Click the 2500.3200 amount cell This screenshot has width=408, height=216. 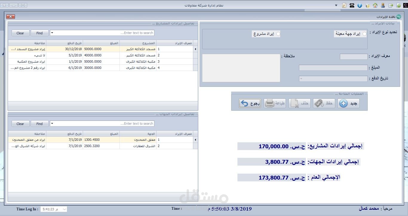pyautogui.click(x=101, y=146)
